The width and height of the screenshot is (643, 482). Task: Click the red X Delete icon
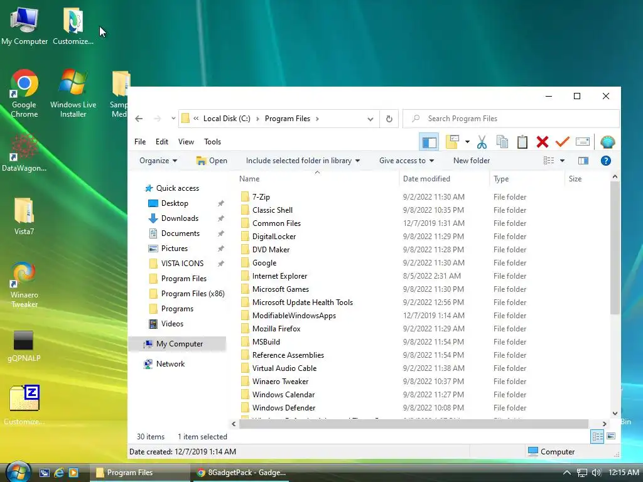(542, 142)
